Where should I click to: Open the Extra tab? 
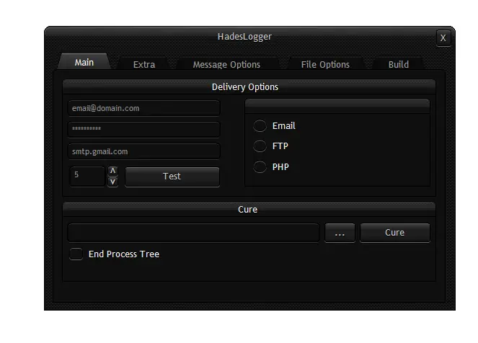144,64
